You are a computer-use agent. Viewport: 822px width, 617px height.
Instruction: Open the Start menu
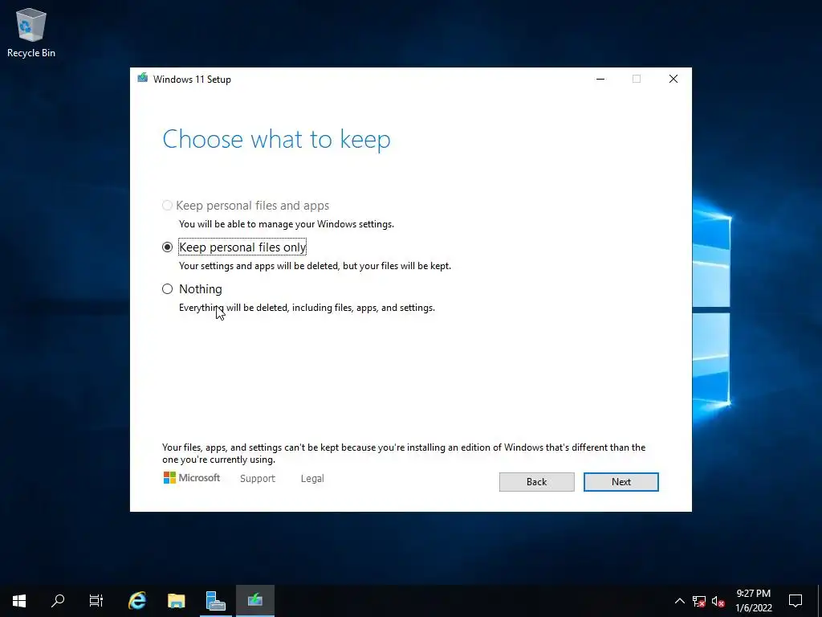[19, 600]
